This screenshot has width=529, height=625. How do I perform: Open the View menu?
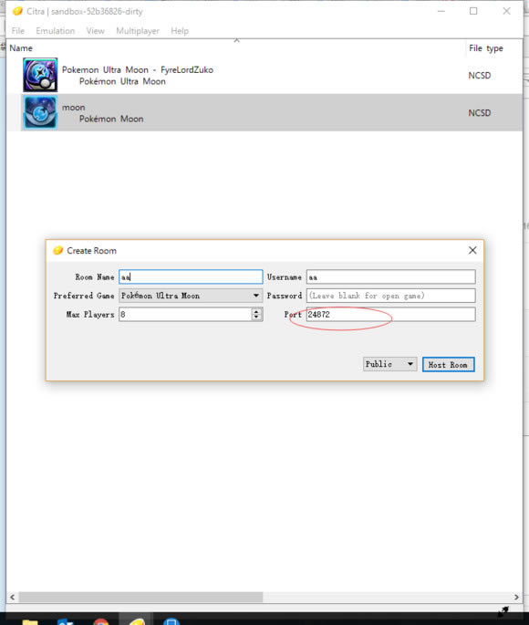pos(95,31)
